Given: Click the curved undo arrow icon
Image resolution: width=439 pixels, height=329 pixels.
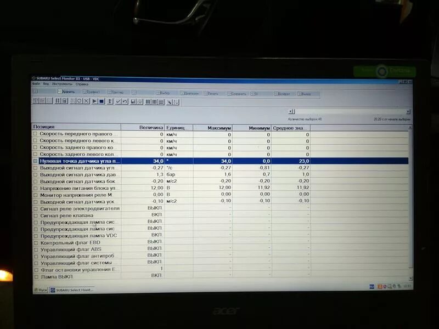Looking at the screenshot, I should click(125, 101).
